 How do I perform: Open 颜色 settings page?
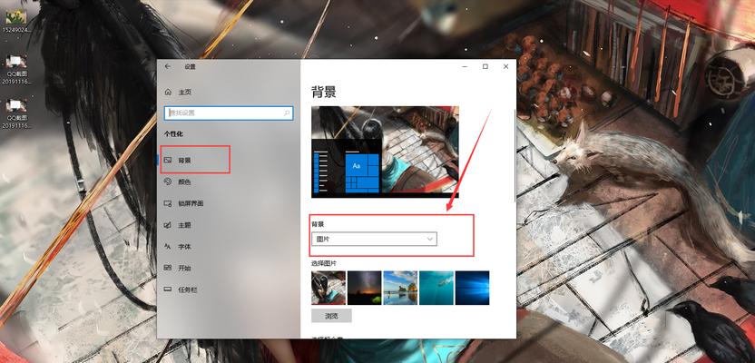(x=184, y=182)
